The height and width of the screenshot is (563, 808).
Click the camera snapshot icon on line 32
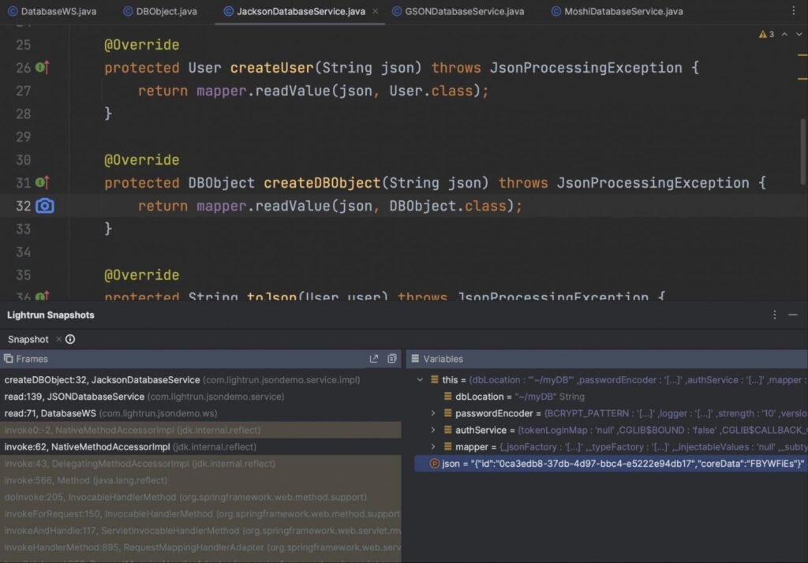pyautogui.click(x=46, y=206)
